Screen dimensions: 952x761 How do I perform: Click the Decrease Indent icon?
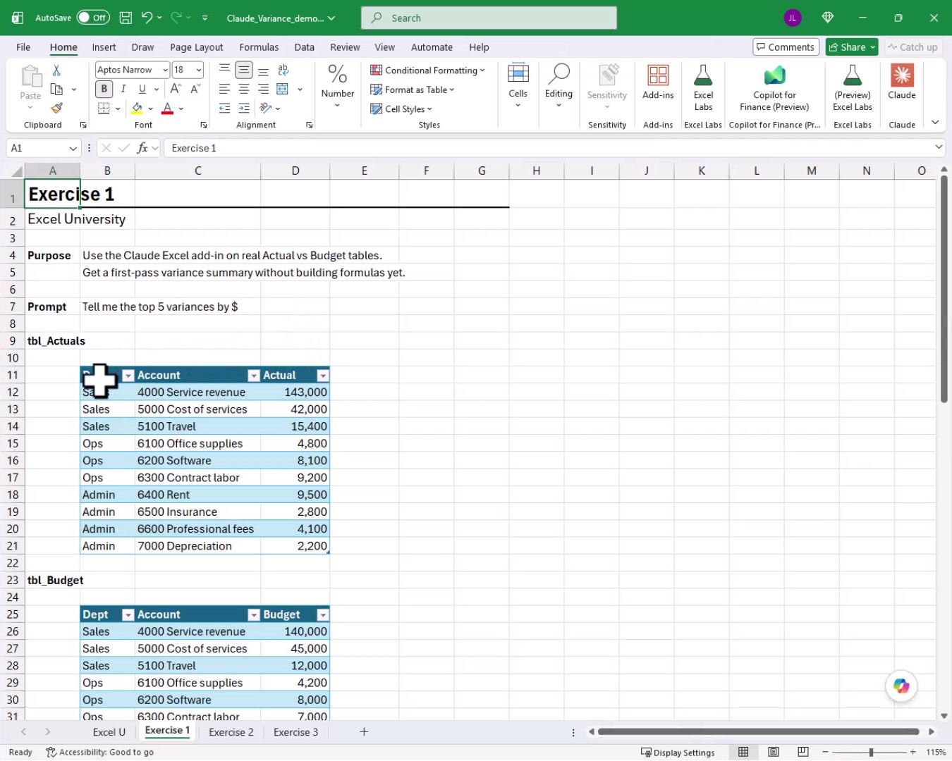click(x=224, y=109)
